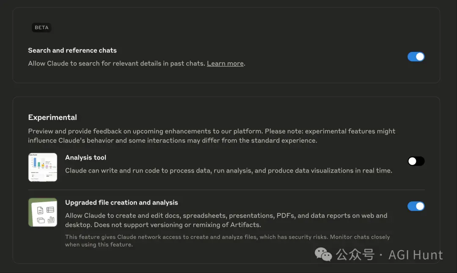Click the Analysis tool description about running code
This screenshot has height=273, width=457.
(228, 170)
